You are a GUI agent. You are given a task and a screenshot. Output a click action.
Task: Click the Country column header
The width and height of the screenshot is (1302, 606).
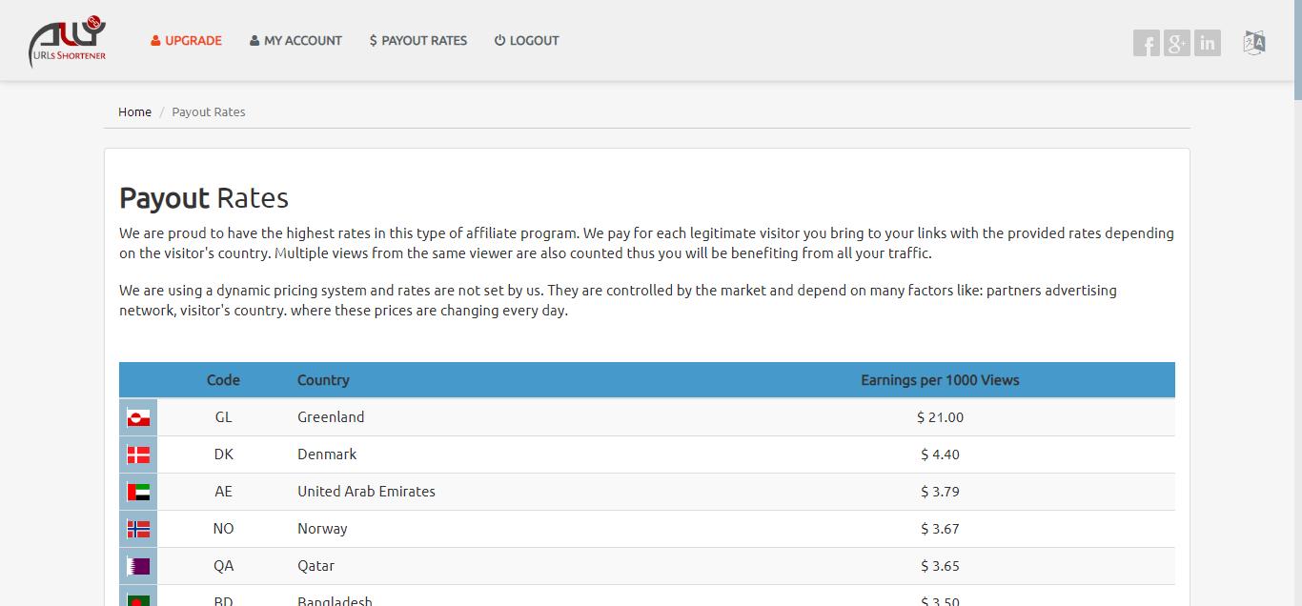pyautogui.click(x=323, y=380)
